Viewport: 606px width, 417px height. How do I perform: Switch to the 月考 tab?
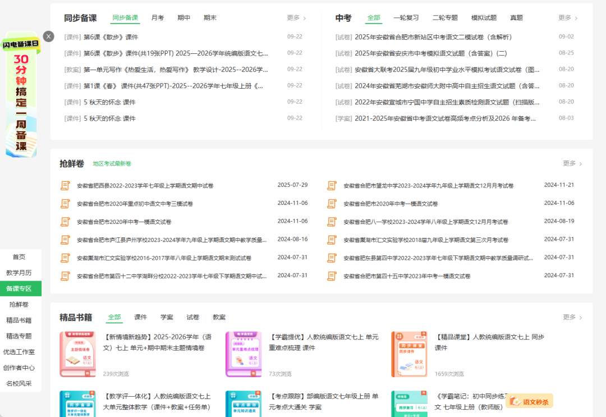157,17
